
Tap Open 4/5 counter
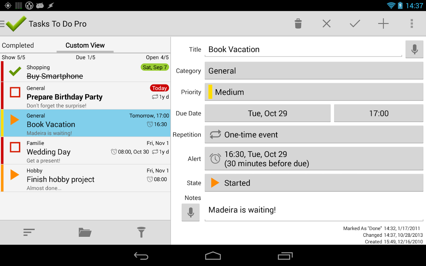[x=157, y=57]
